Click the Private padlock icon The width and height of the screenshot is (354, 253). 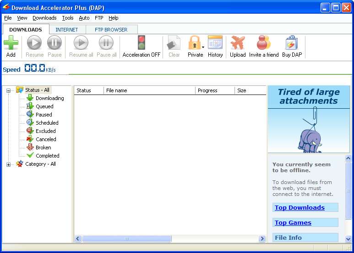click(x=194, y=42)
